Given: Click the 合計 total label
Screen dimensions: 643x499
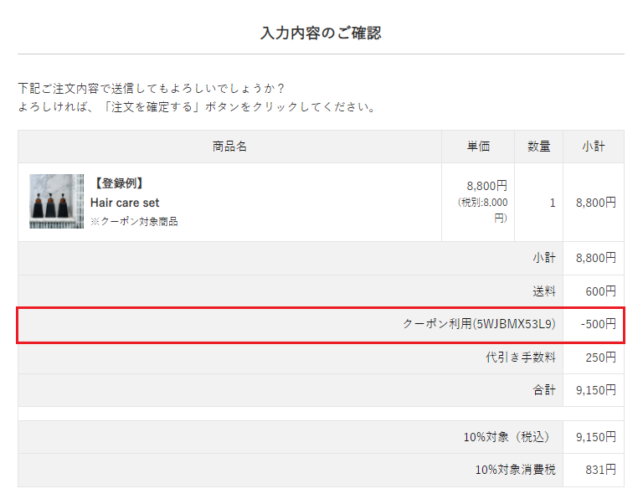Looking at the screenshot, I should [x=544, y=390].
